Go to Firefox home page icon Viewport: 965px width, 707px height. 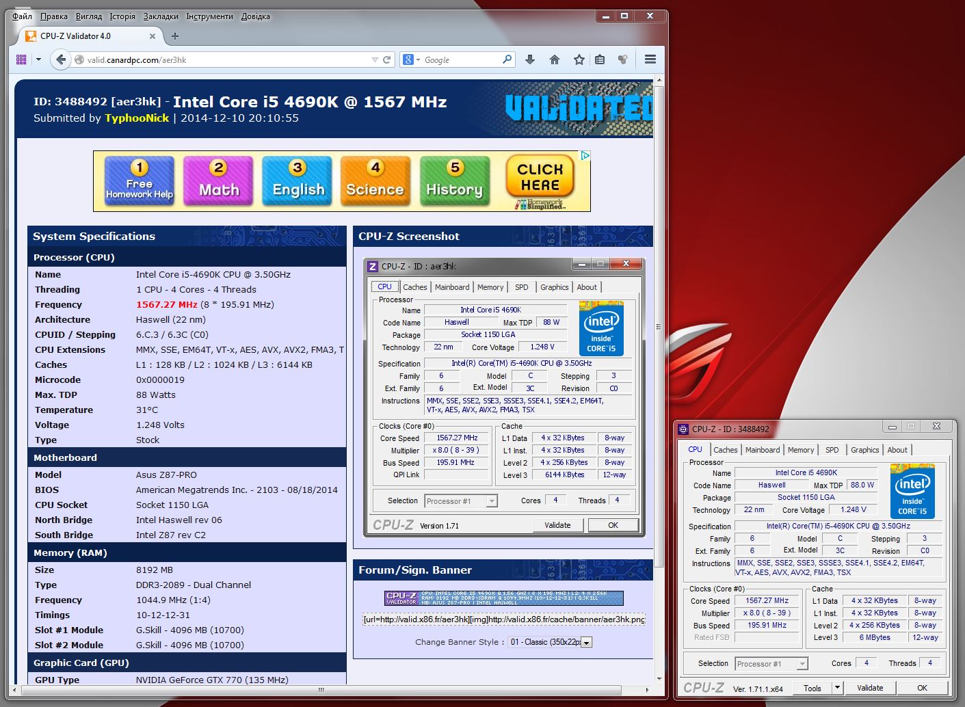555,60
